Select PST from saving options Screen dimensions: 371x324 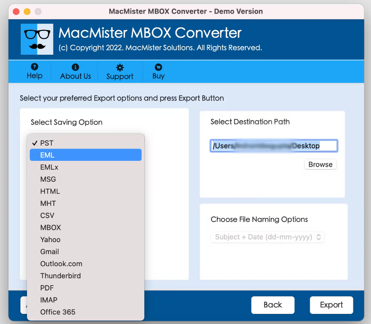pos(86,143)
